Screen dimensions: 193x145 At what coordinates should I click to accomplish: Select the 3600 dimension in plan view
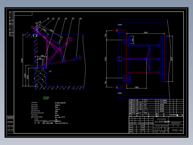click(145, 32)
